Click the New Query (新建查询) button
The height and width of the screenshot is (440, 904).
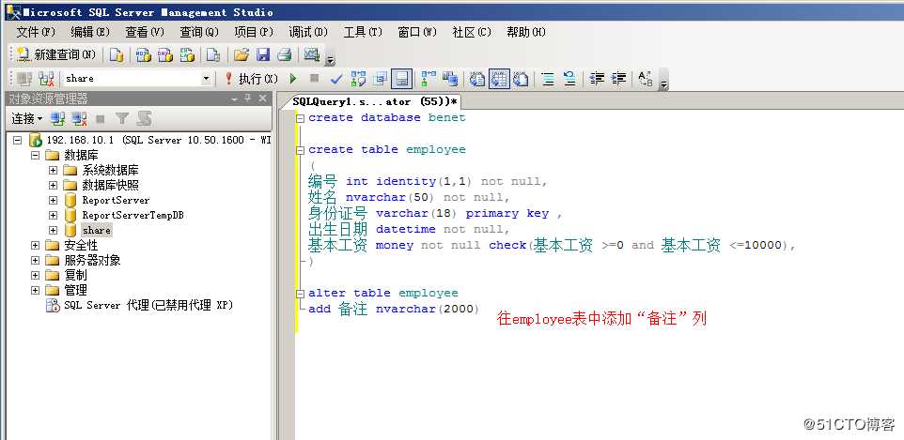[x=56, y=54]
